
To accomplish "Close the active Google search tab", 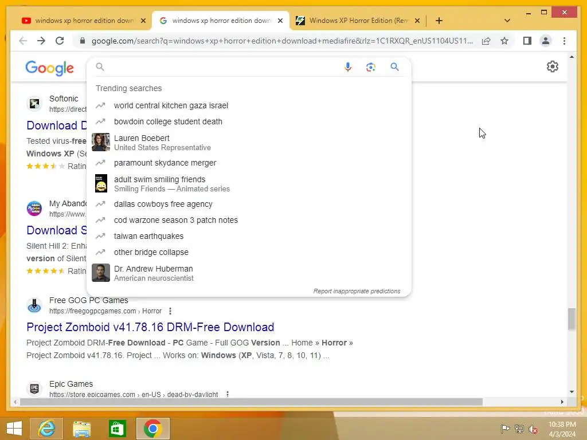I will click(280, 21).
